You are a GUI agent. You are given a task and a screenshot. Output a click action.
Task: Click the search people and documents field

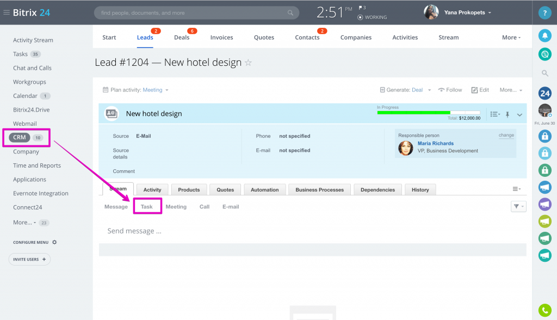point(196,13)
